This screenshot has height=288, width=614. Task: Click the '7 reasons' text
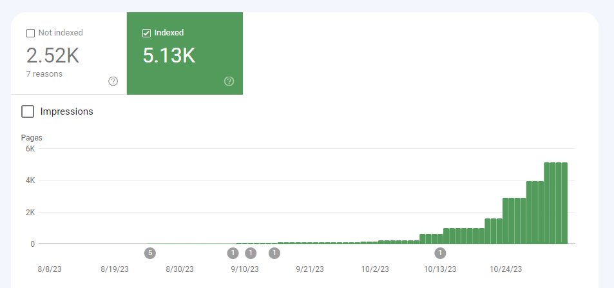click(44, 73)
